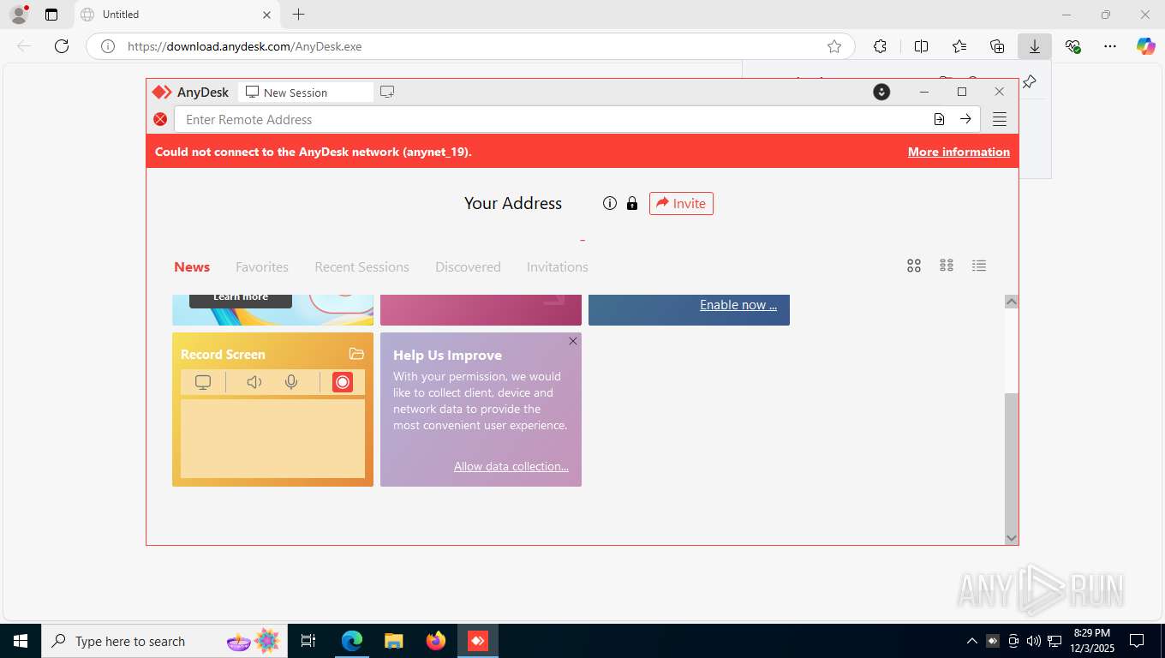Refresh the browser page
This screenshot has height=658, width=1165.
pos(62,46)
